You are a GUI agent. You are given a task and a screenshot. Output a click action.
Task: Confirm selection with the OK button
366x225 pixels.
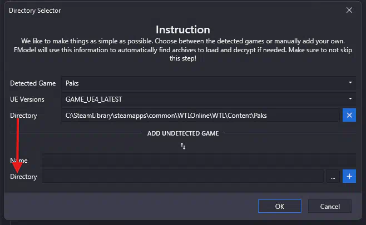(x=280, y=206)
